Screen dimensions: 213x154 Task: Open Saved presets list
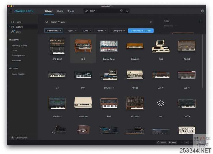point(18,55)
